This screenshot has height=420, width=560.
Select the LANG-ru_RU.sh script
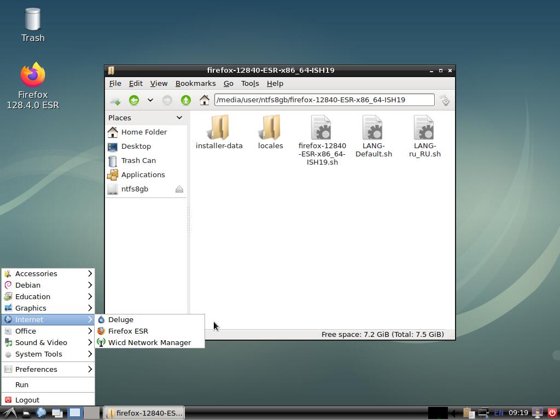click(x=425, y=136)
